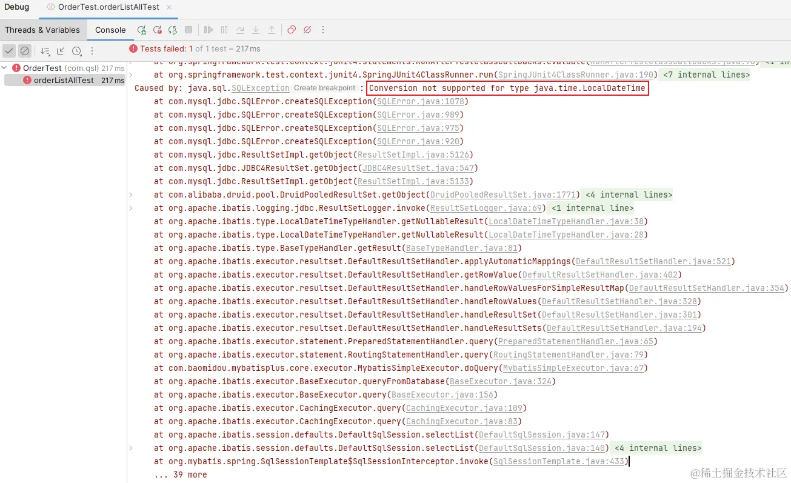Open ResultSetLogger.java:69 link

[486, 208]
